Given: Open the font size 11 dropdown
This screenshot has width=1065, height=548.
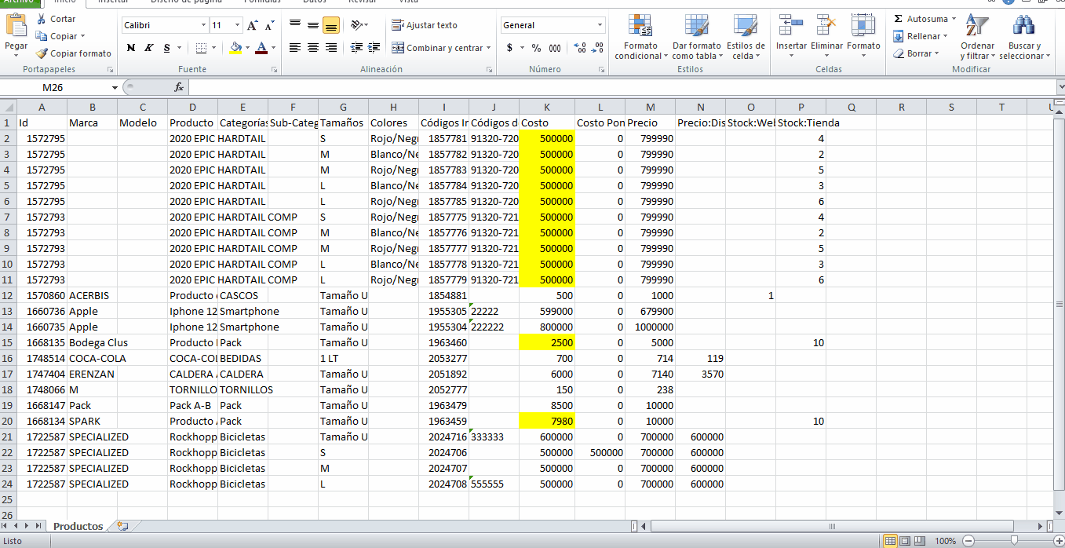Looking at the screenshot, I should (x=238, y=25).
